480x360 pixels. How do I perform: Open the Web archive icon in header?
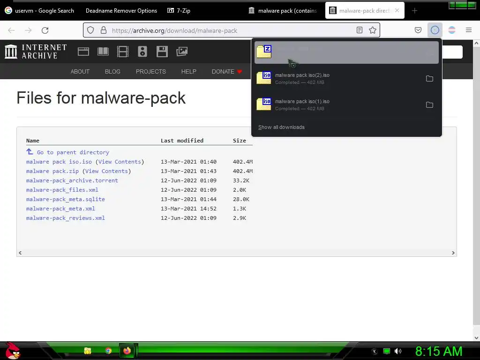83,52
